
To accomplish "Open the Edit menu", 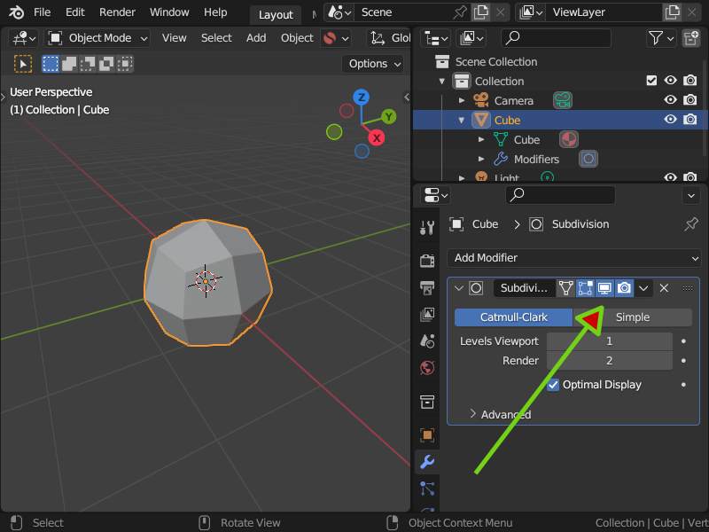I will click(x=75, y=12).
